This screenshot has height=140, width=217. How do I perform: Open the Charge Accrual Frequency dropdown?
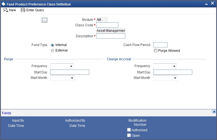click(165, 66)
